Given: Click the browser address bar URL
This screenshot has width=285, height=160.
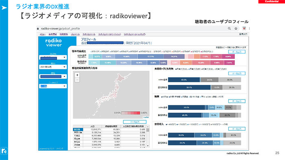Looking at the screenshot, I should coord(60,28).
